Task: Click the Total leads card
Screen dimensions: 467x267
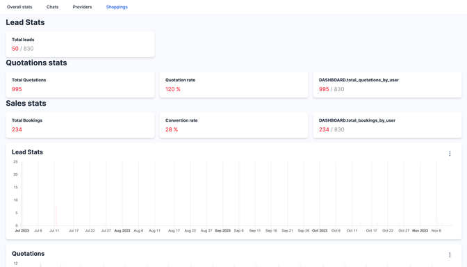Action: [x=80, y=44]
